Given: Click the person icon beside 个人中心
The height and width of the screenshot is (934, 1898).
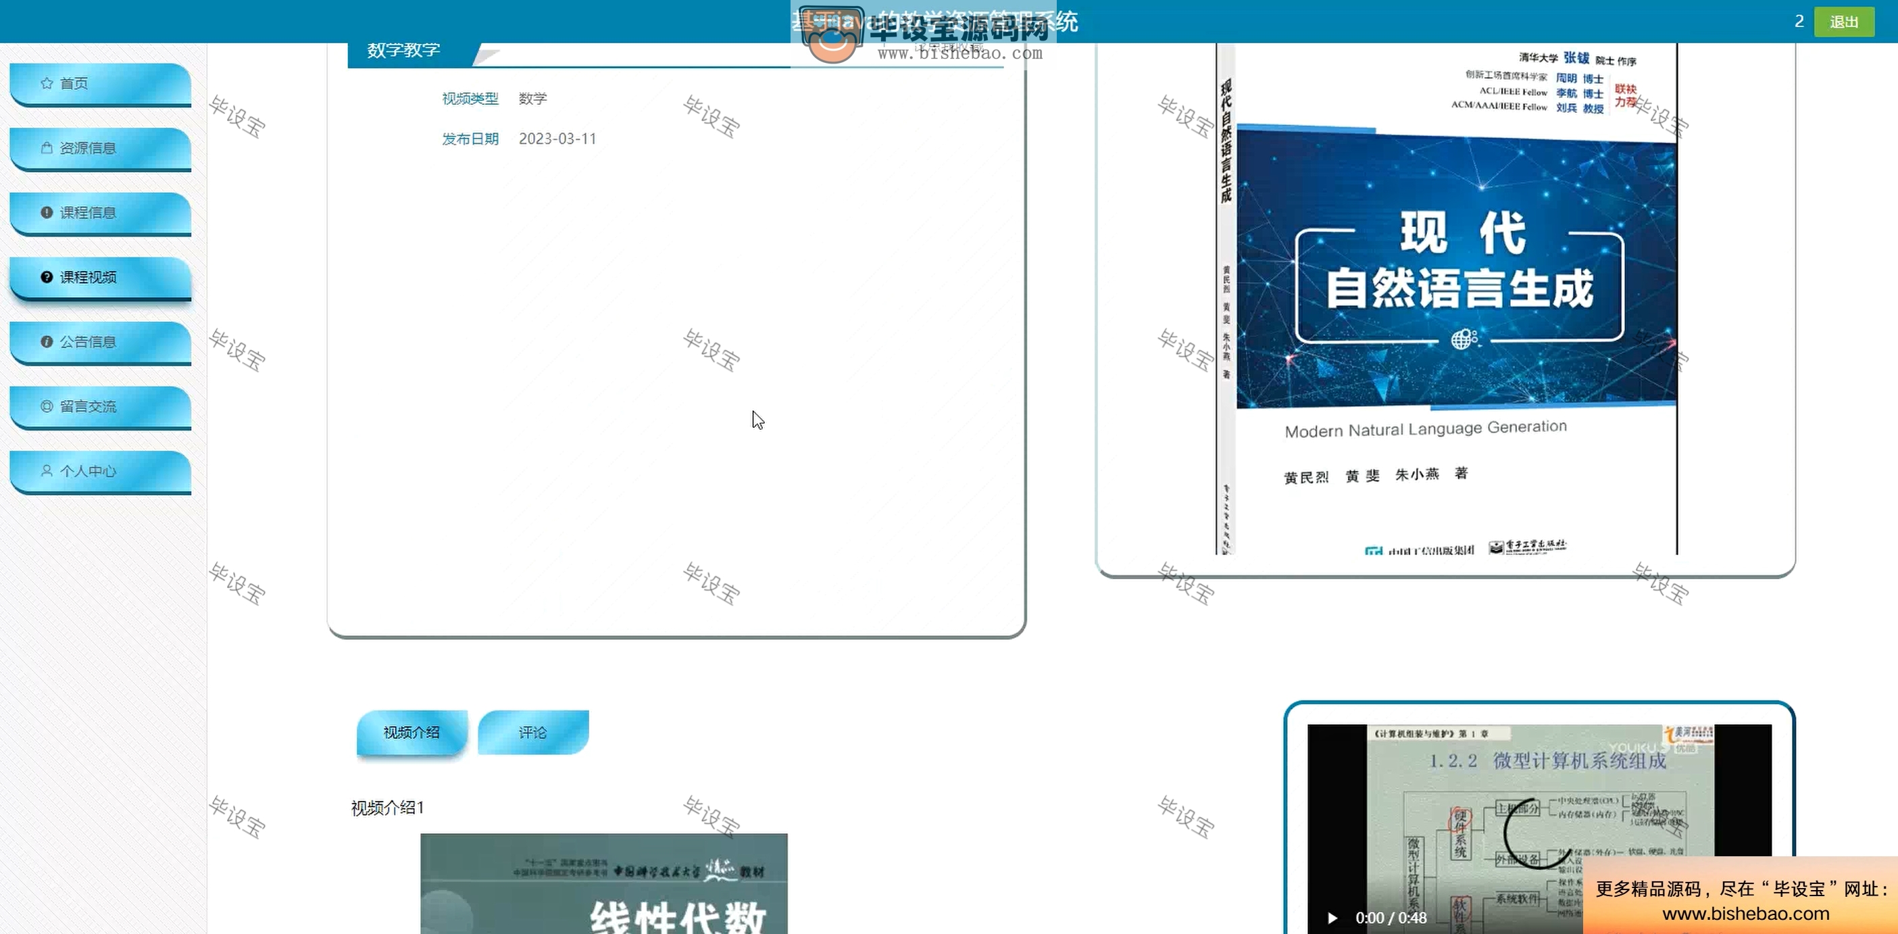Looking at the screenshot, I should pyautogui.click(x=47, y=470).
